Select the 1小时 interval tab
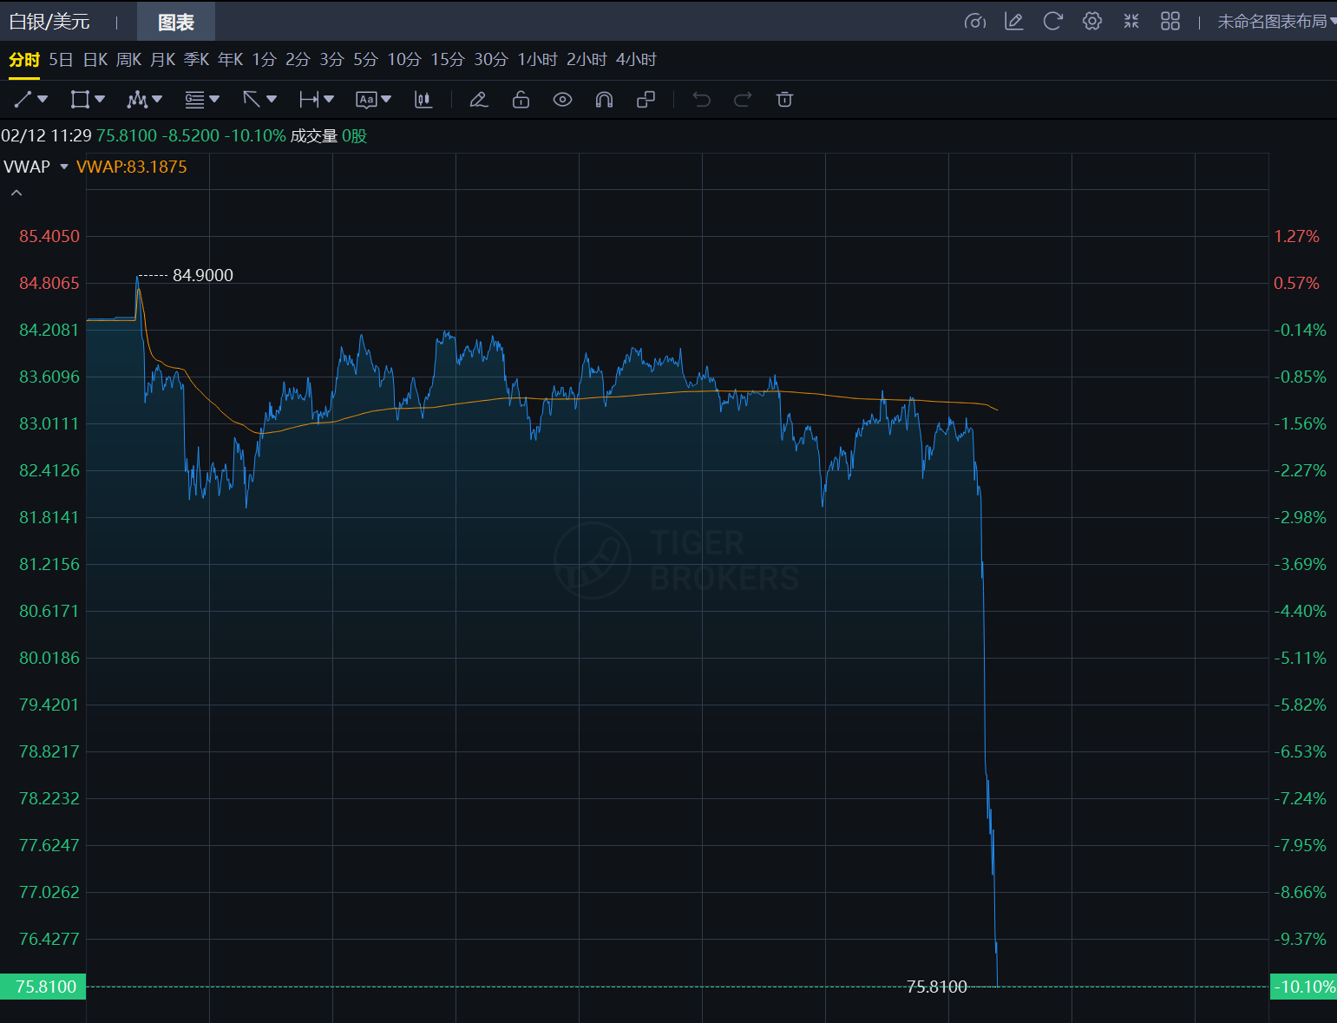Image resolution: width=1337 pixels, height=1023 pixels. pos(537,59)
